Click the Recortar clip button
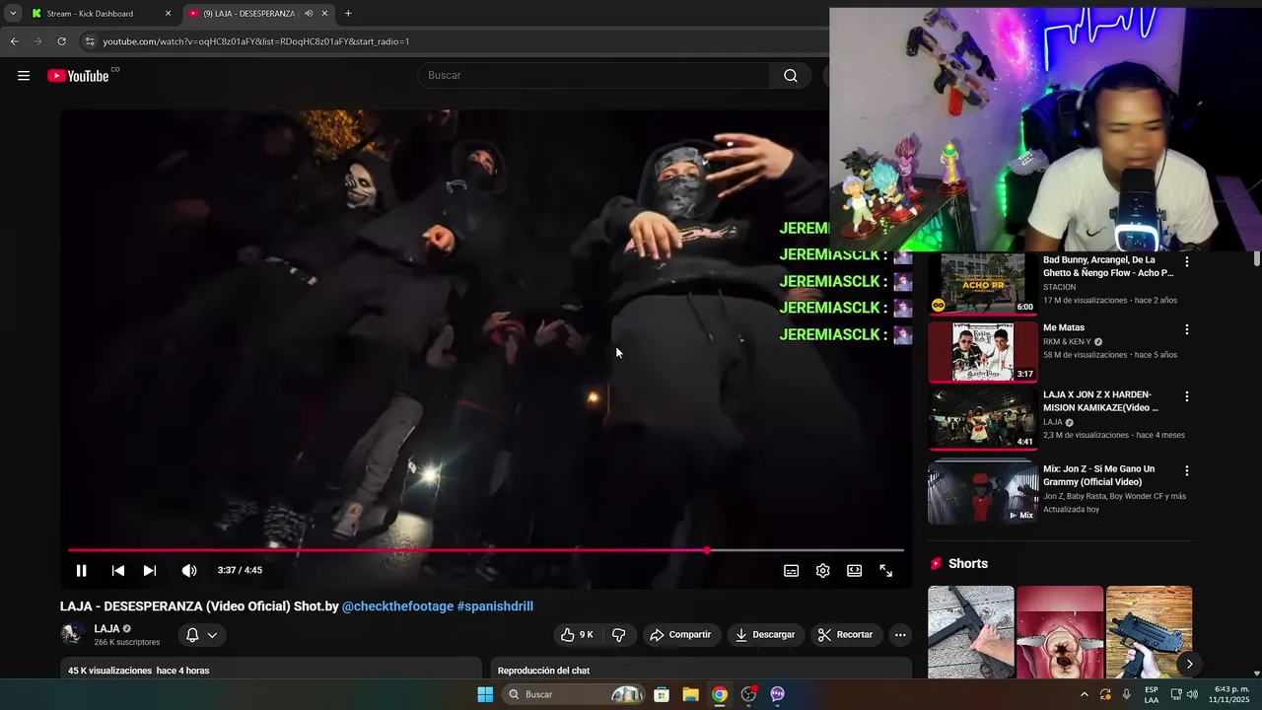Screen dimensions: 1262x710 coord(846,635)
